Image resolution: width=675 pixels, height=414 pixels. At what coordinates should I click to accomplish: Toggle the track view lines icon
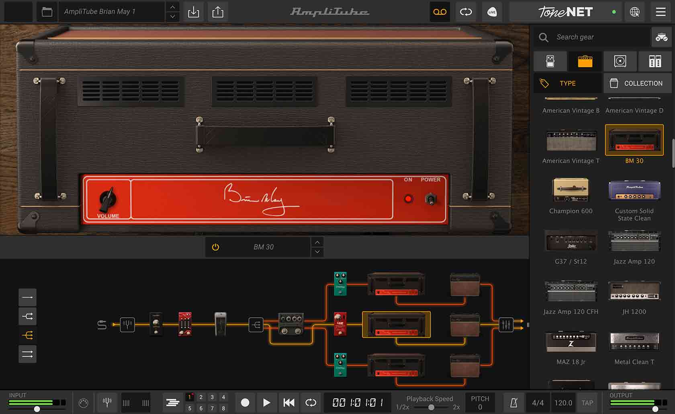pos(172,402)
